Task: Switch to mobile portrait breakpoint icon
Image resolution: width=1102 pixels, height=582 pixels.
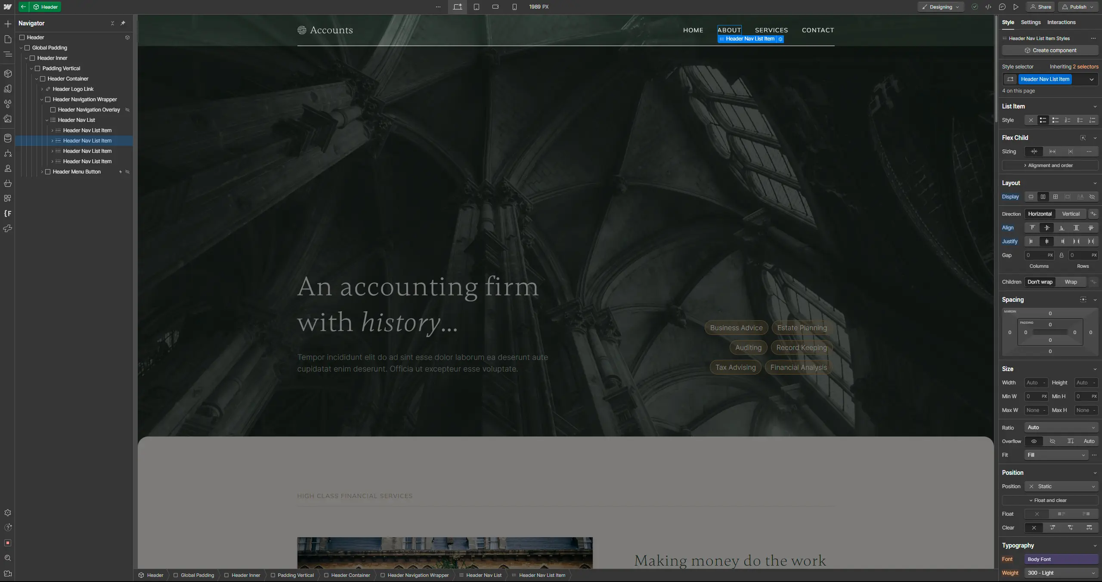Action: pyautogui.click(x=514, y=7)
